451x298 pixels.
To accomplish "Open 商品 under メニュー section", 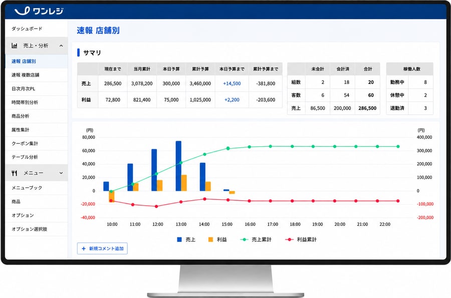I will click(36, 202).
